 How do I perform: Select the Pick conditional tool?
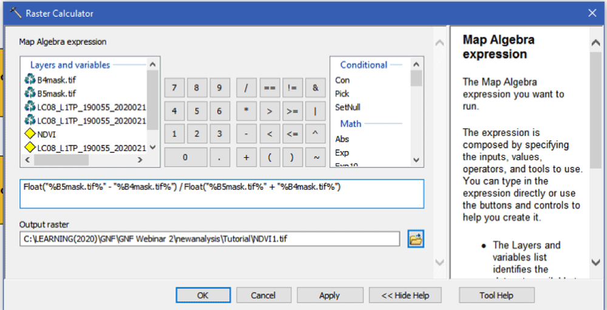(x=342, y=93)
